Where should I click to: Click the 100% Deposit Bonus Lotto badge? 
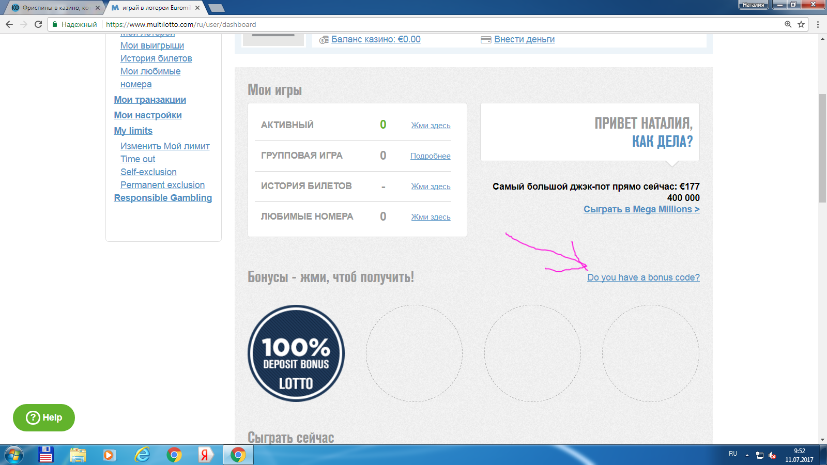(296, 353)
